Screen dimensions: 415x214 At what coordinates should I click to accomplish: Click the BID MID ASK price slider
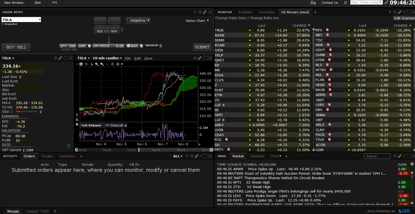pyautogui.click(x=107, y=29)
